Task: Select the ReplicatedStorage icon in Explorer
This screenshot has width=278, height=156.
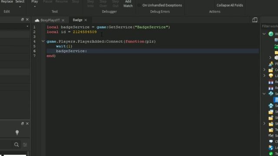Action: pyautogui.click(x=271, y=88)
